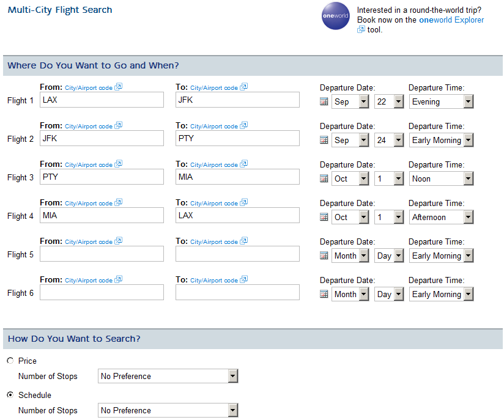Click popup icon beside Flight 1 From airport code
The height and width of the screenshot is (420, 504).
[x=119, y=87]
